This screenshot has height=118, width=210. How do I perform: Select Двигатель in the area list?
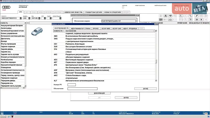point(6,39)
